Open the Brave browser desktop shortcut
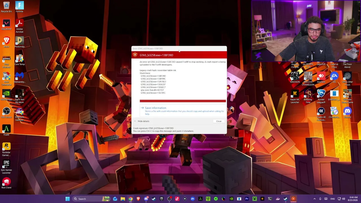This screenshot has height=203, width=361. [6, 42]
